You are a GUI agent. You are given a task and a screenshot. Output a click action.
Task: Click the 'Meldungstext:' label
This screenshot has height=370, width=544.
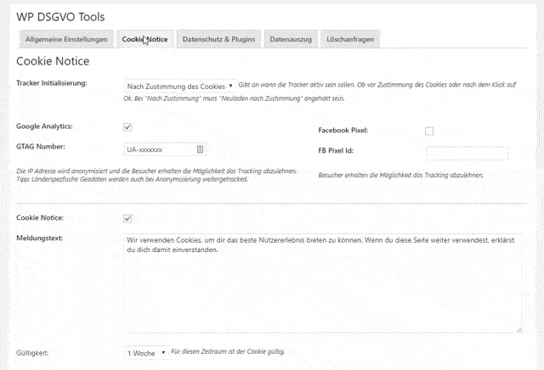pos(40,238)
